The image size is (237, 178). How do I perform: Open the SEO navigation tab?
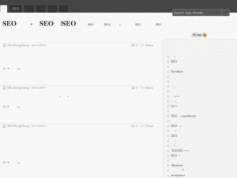coord(16,9)
